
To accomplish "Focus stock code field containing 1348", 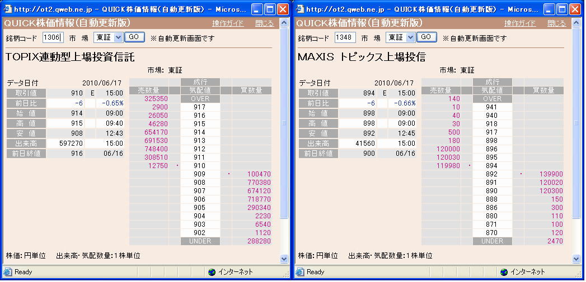I will coord(345,37).
